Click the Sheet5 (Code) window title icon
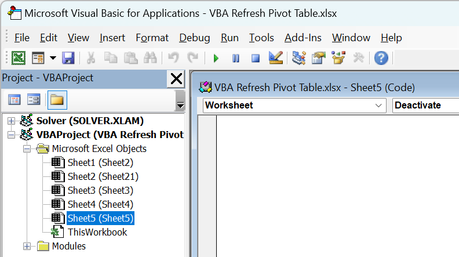The image size is (459, 257). (205, 87)
